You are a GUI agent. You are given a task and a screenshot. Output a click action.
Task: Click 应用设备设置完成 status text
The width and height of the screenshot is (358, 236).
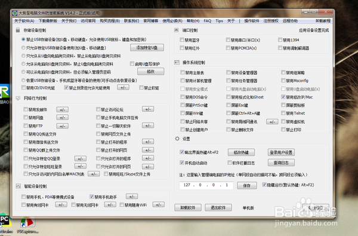pos(314,30)
